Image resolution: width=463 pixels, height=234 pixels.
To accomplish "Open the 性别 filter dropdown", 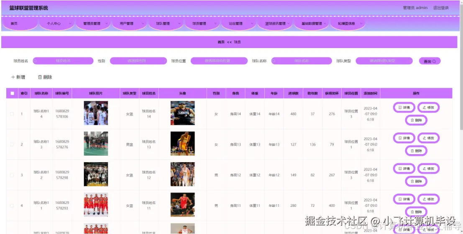I will (x=138, y=61).
